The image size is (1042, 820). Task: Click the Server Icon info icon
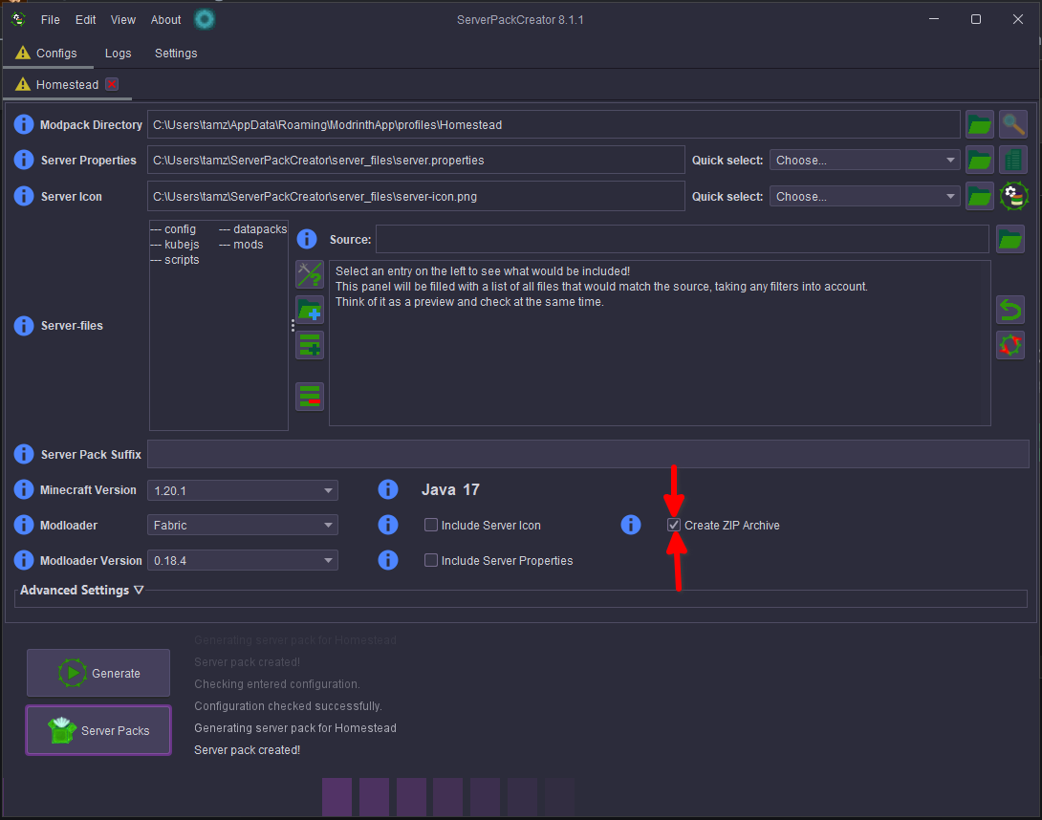pyautogui.click(x=24, y=196)
